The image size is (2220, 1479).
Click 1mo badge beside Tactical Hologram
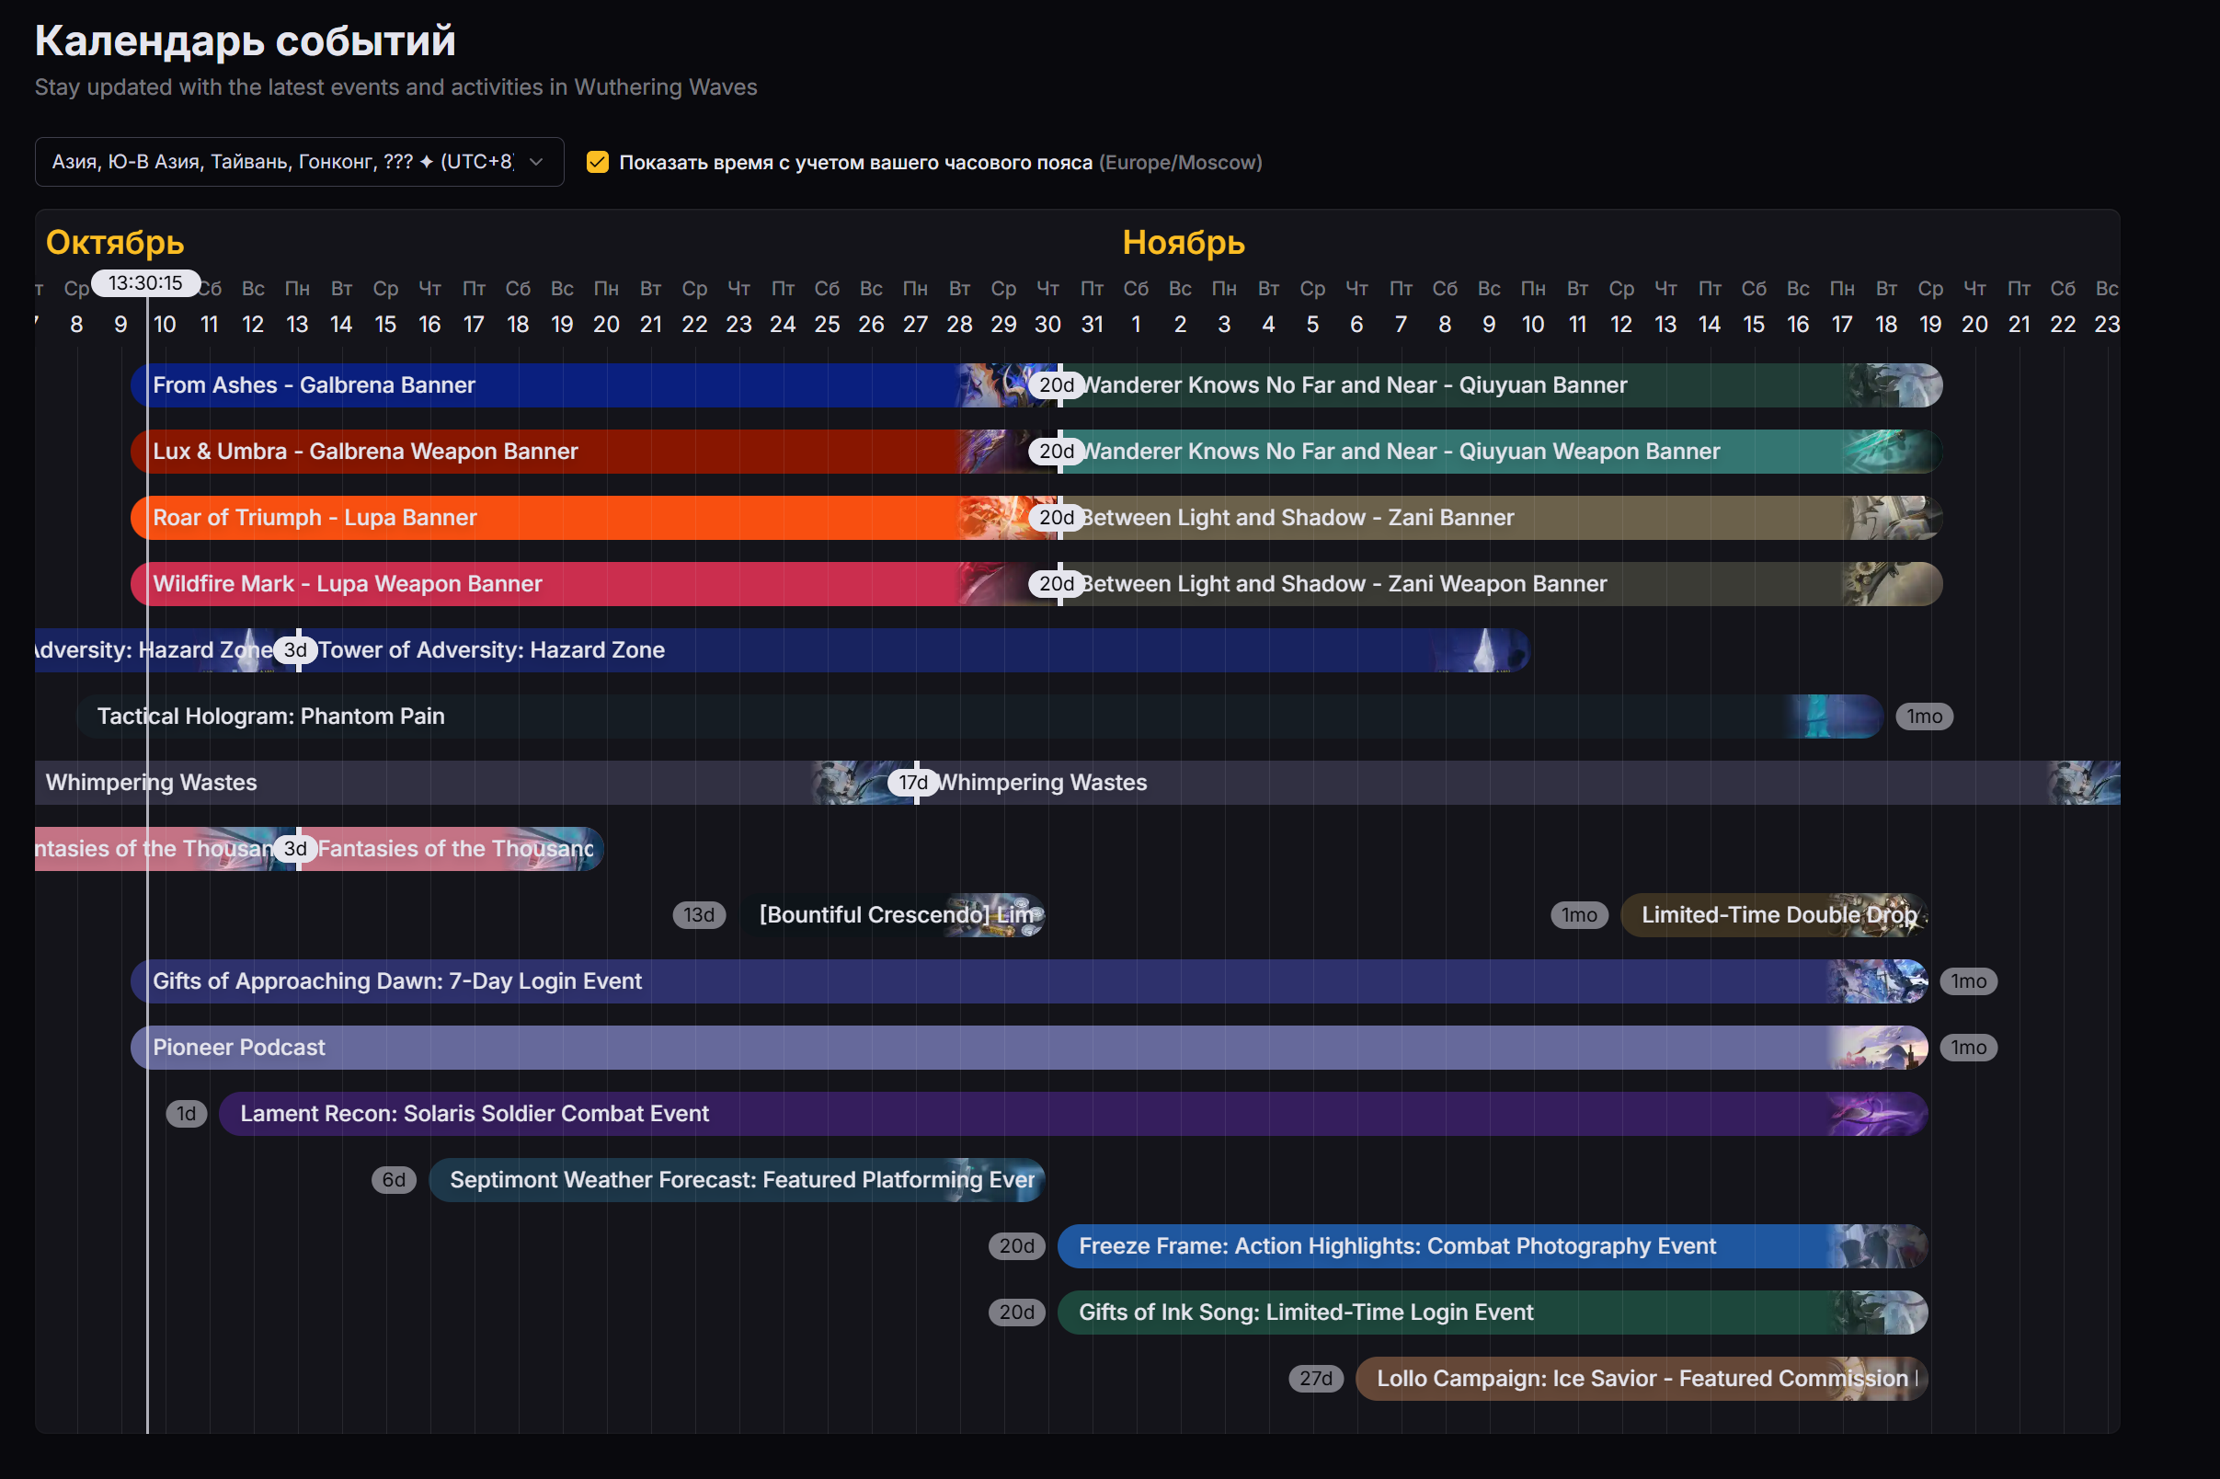[x=1924, y=717]
